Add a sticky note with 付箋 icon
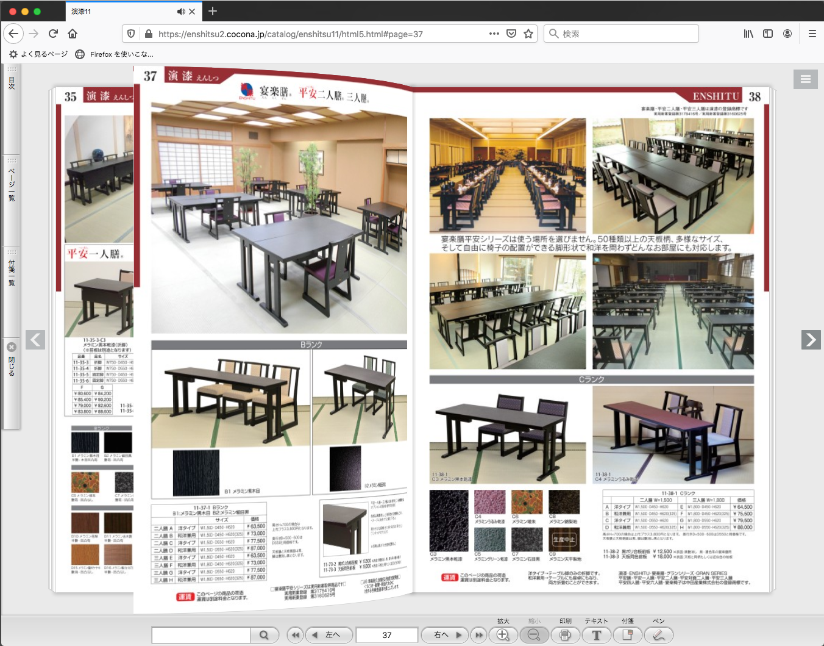This screenshot has height=646, width=824. click(x=627, y=635)
